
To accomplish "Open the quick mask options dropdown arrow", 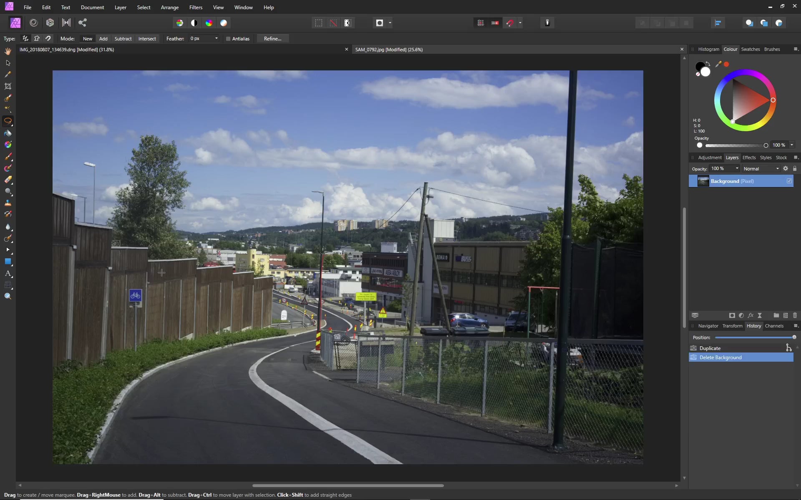I will 390,23.
